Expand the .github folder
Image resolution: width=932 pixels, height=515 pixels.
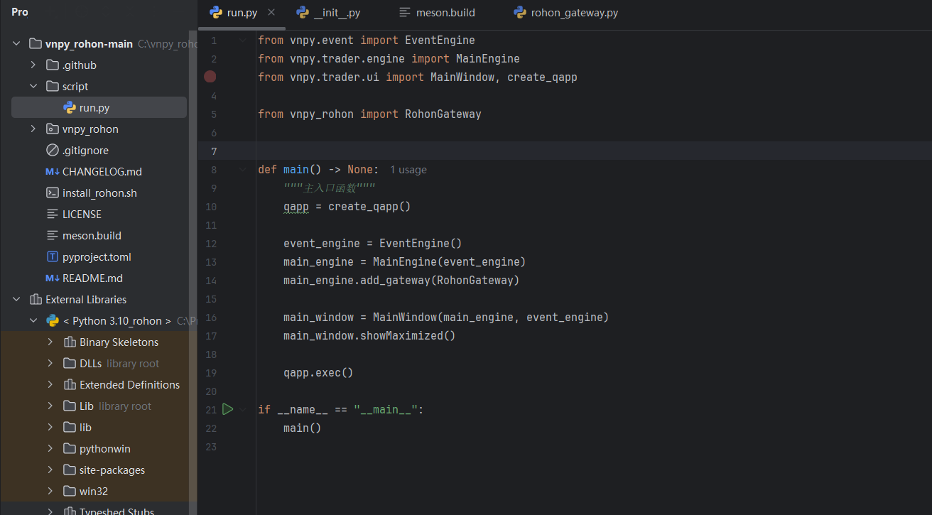click(x=33, y=65)
